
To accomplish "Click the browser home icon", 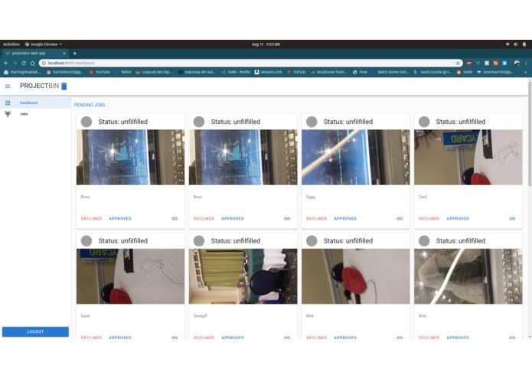I will 33,63.
